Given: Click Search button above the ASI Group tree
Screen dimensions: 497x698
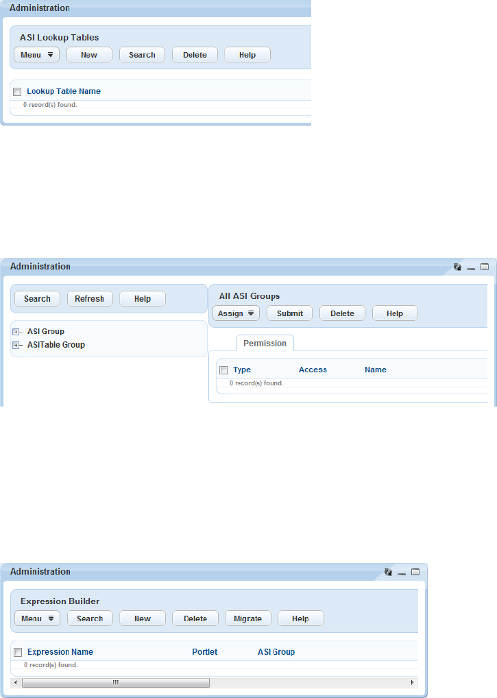Looking at the screenshot, I should tap(38, 299).
